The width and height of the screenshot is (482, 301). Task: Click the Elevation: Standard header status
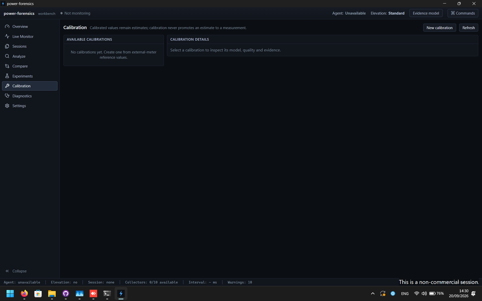[388, 13]
